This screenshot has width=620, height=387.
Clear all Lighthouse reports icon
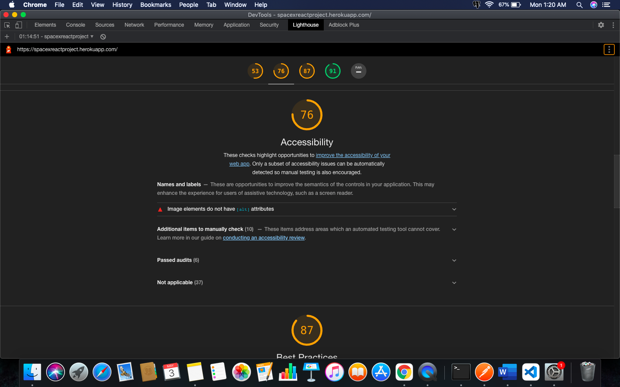pos(103,37)
